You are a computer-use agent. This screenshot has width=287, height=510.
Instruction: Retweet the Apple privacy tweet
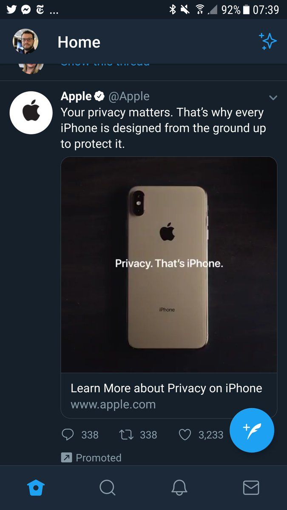point(126,434)
